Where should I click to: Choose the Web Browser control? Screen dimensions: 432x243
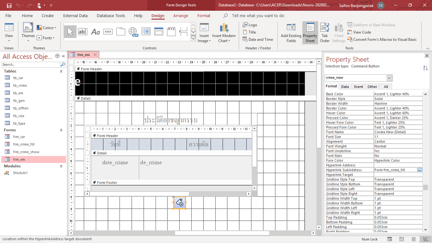146,32
